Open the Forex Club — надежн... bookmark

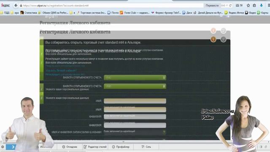(135, 13)
